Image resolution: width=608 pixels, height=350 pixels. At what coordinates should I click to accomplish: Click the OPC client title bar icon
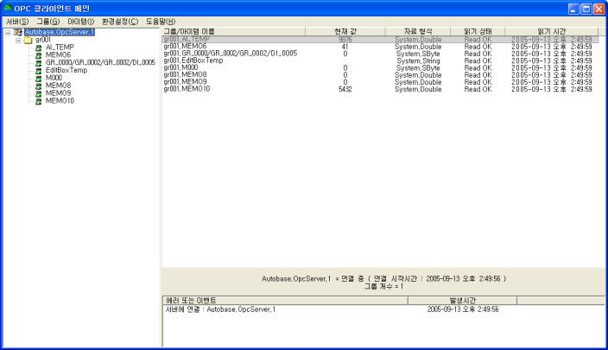point(8,8)
